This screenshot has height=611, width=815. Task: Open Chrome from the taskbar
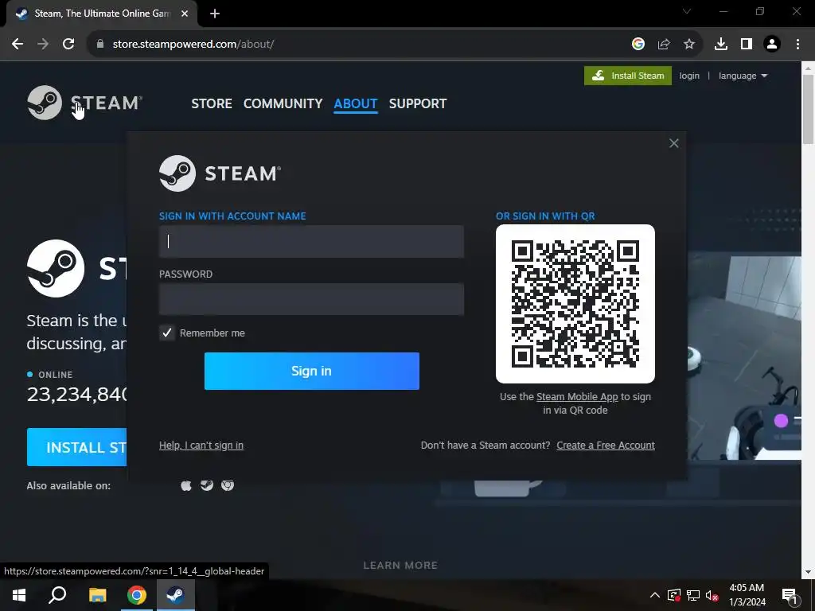pos(137,595)
